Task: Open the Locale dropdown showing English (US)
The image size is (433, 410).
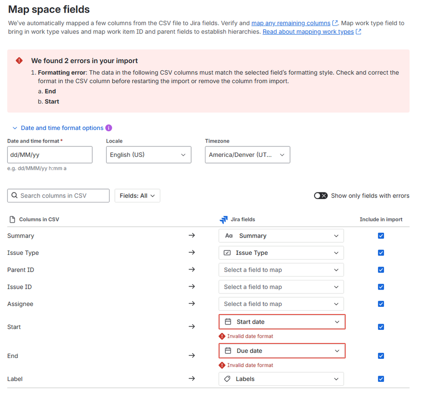Action: [x=149, y=155]
